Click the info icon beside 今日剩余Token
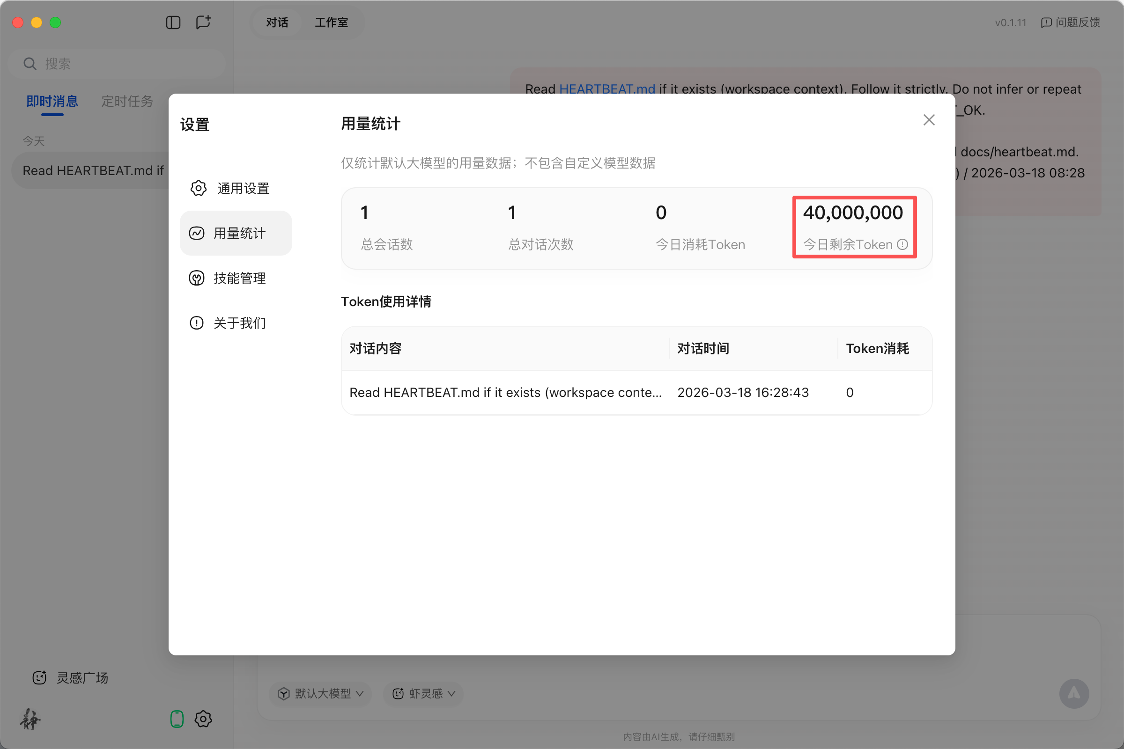 pyautogui.click(x=903, y=244)
